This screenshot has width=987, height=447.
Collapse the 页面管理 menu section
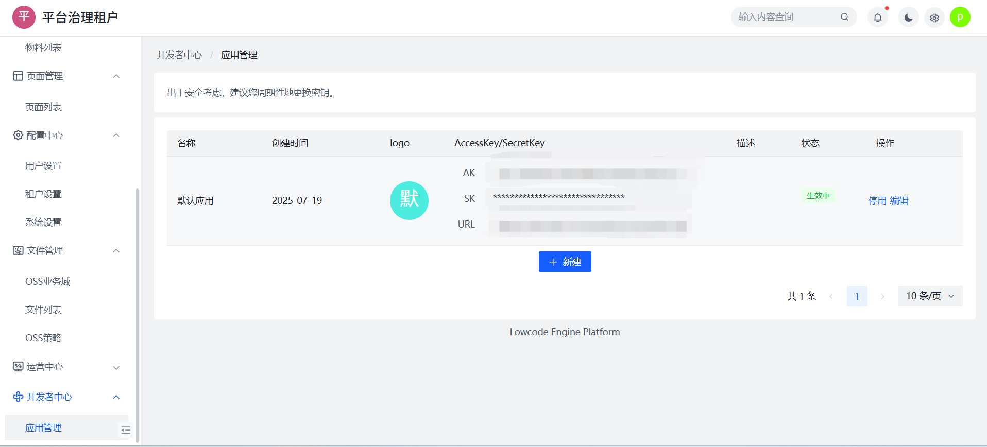coord(116,76)
